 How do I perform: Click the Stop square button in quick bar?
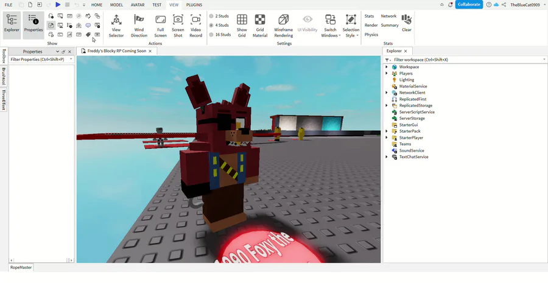67,4
